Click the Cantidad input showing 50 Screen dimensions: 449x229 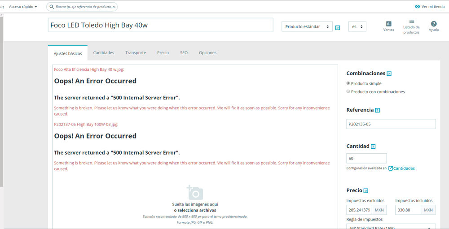click(366, 158)
